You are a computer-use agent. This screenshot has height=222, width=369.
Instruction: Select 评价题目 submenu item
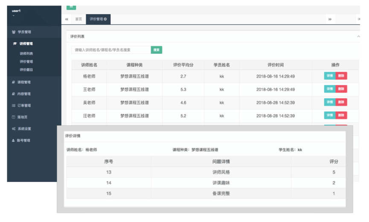pyautogui.click(x=26, y=69)
